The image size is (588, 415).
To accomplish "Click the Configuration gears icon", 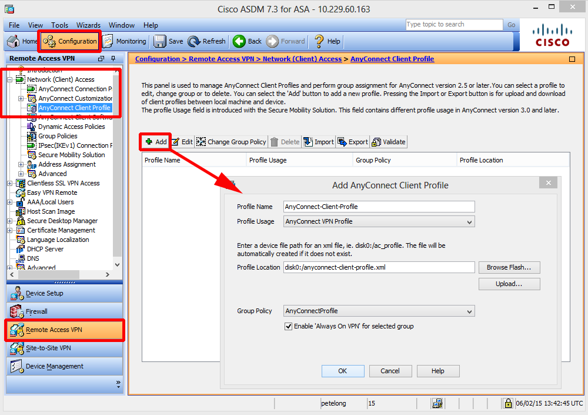I will point(49,41).
